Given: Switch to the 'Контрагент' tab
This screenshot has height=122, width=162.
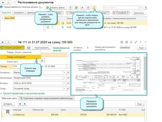Looking at the screenshot, I should 19,13.
